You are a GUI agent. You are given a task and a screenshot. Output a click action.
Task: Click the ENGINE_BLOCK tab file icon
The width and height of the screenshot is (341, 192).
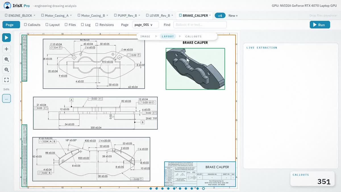[6, 16]
